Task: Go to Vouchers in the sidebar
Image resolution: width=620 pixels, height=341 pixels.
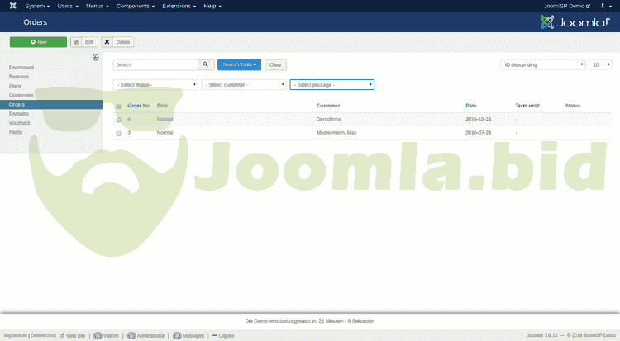Action: pyautogui.click(x=19, y=122)
